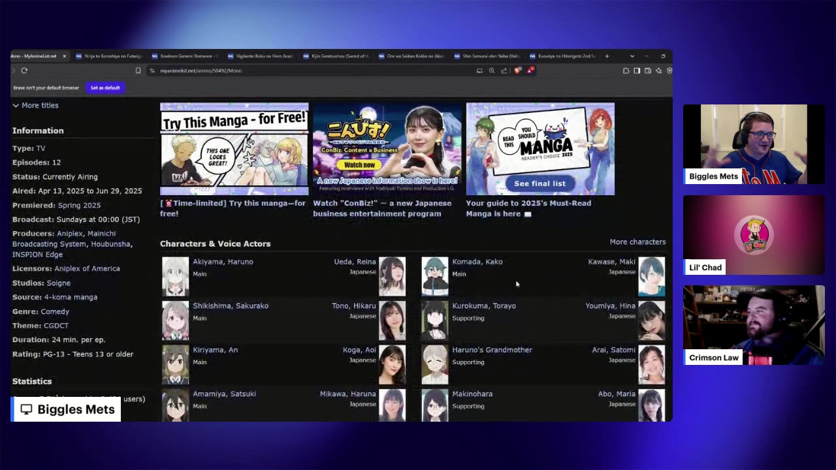
Task: Open More characters link
Action: 637,242
